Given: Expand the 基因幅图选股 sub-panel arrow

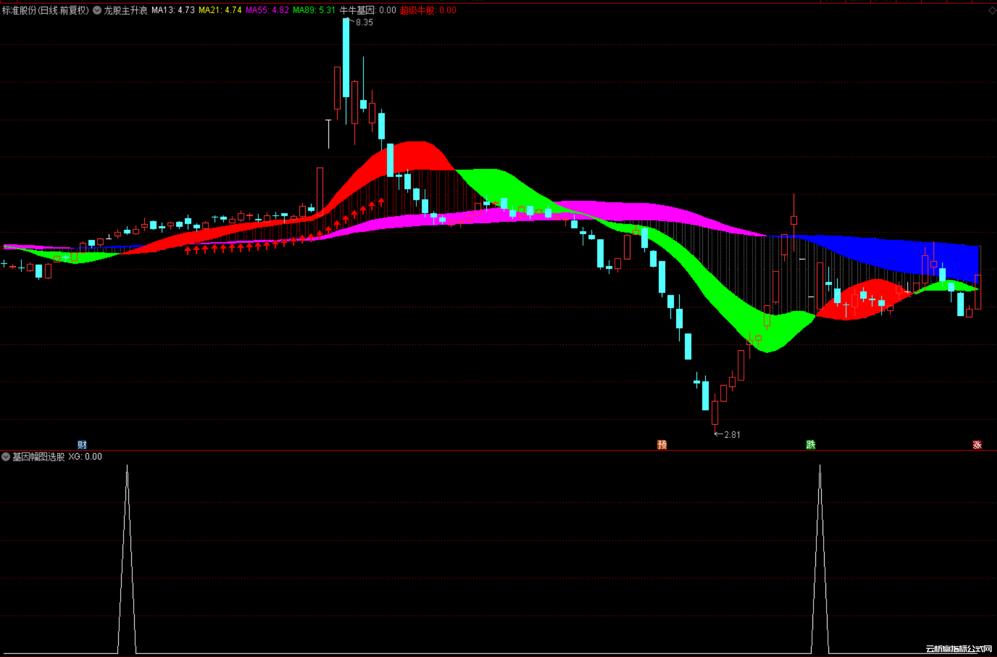Looking at the screenshot, I should [x=6, y=457].
